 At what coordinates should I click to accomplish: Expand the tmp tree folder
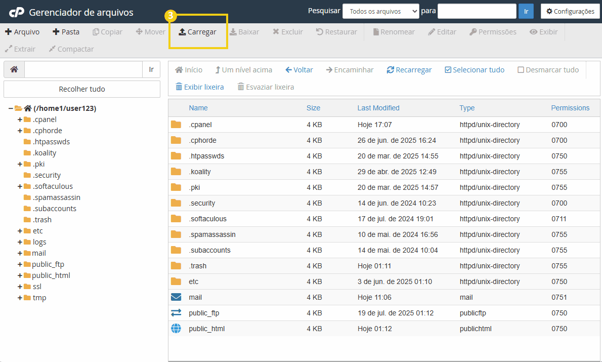pyautogui.click(x=20, y=298)
